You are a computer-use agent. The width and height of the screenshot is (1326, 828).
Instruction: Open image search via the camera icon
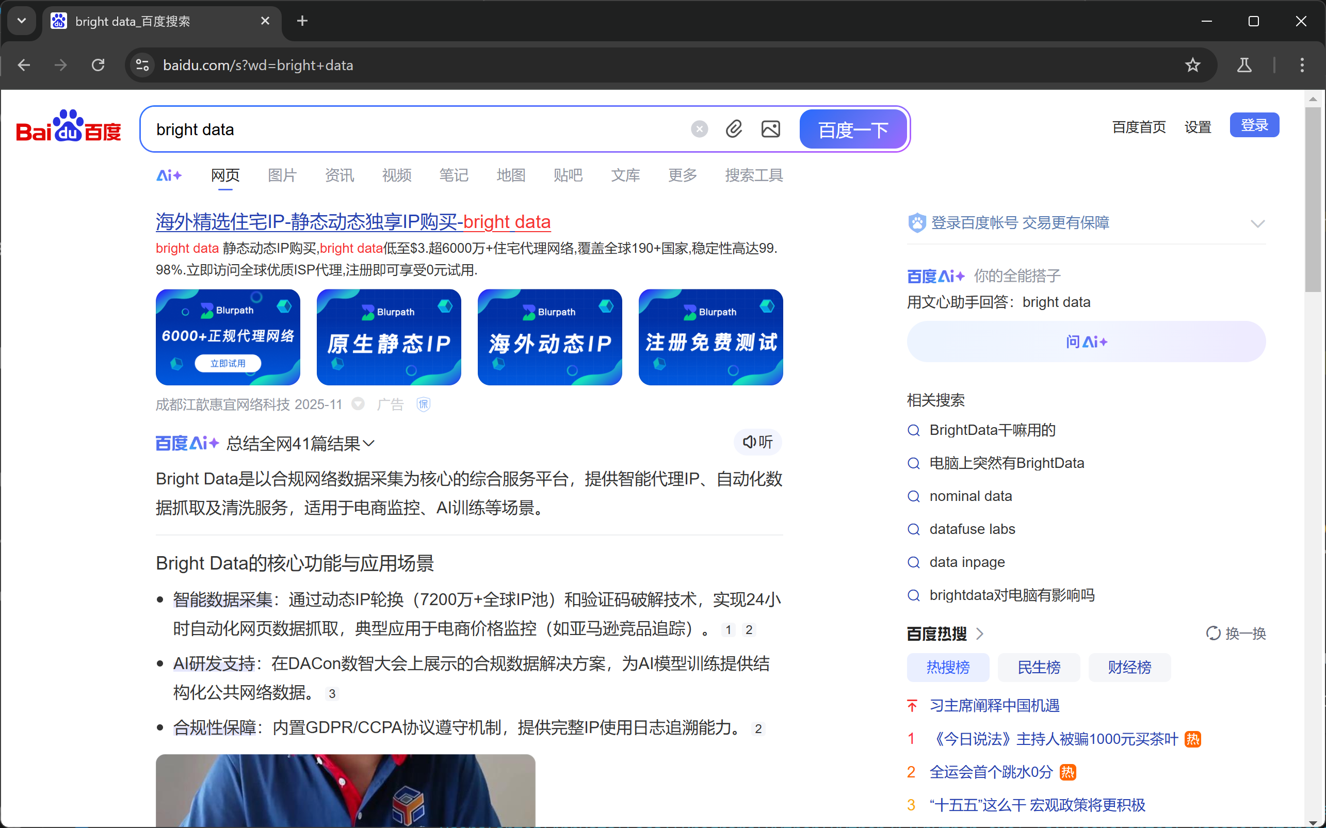pos(769,128)
